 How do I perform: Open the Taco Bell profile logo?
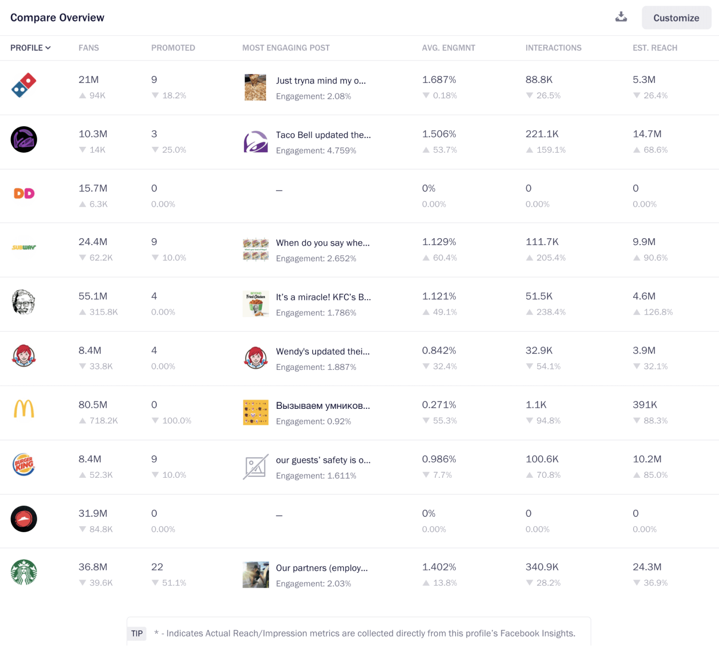24,139
